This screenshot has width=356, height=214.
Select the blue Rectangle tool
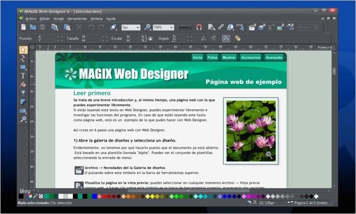23,67
